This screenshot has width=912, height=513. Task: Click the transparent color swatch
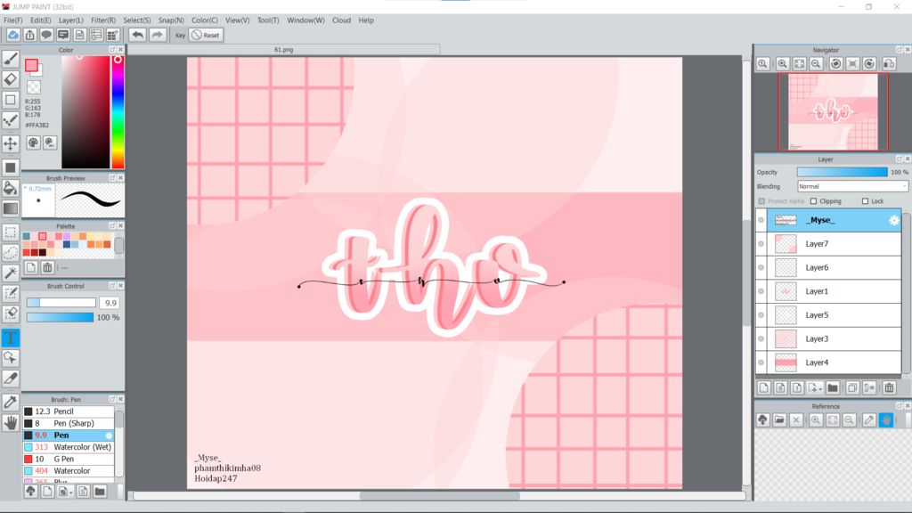[x=34, y=87]
